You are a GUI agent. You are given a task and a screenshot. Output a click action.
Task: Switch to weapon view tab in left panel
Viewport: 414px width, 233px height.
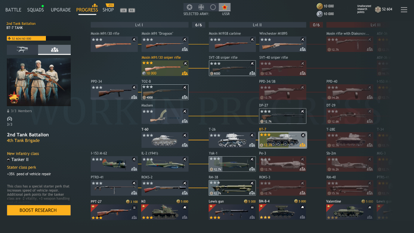point(22,50)
